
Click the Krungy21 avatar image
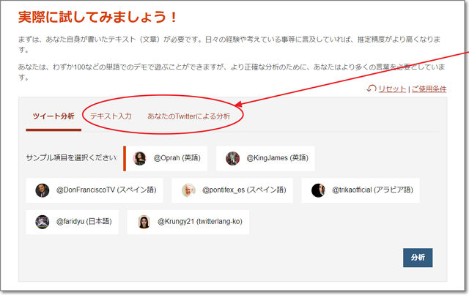[144, 222]
